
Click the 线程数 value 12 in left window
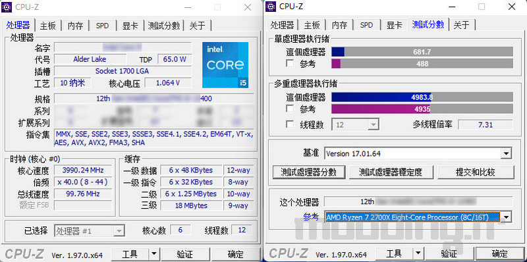(242, 230)
